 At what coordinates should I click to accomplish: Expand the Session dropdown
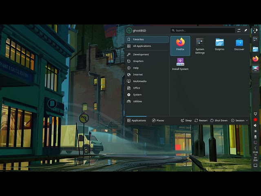(239, 120)
